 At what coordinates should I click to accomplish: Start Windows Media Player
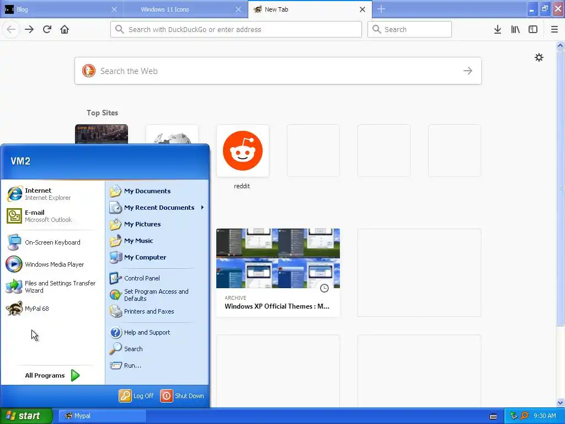[46, 264]
